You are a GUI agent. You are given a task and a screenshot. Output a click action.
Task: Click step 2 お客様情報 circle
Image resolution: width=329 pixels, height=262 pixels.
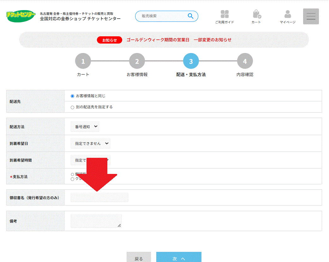click(x=137, y=61)
